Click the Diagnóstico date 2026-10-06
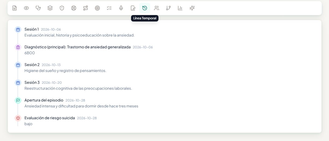The height and width of the screenshot is (141, 329). tap(143, 47)
